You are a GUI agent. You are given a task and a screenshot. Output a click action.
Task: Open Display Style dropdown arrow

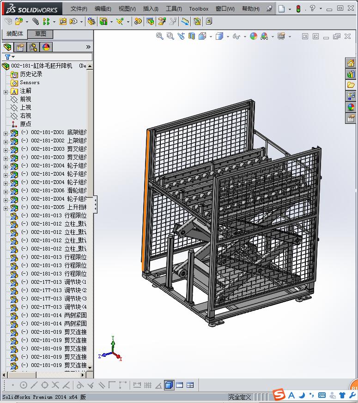coord(228,37)
